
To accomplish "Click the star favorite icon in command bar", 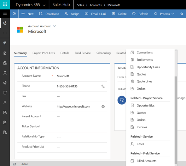I will point(182,14).
